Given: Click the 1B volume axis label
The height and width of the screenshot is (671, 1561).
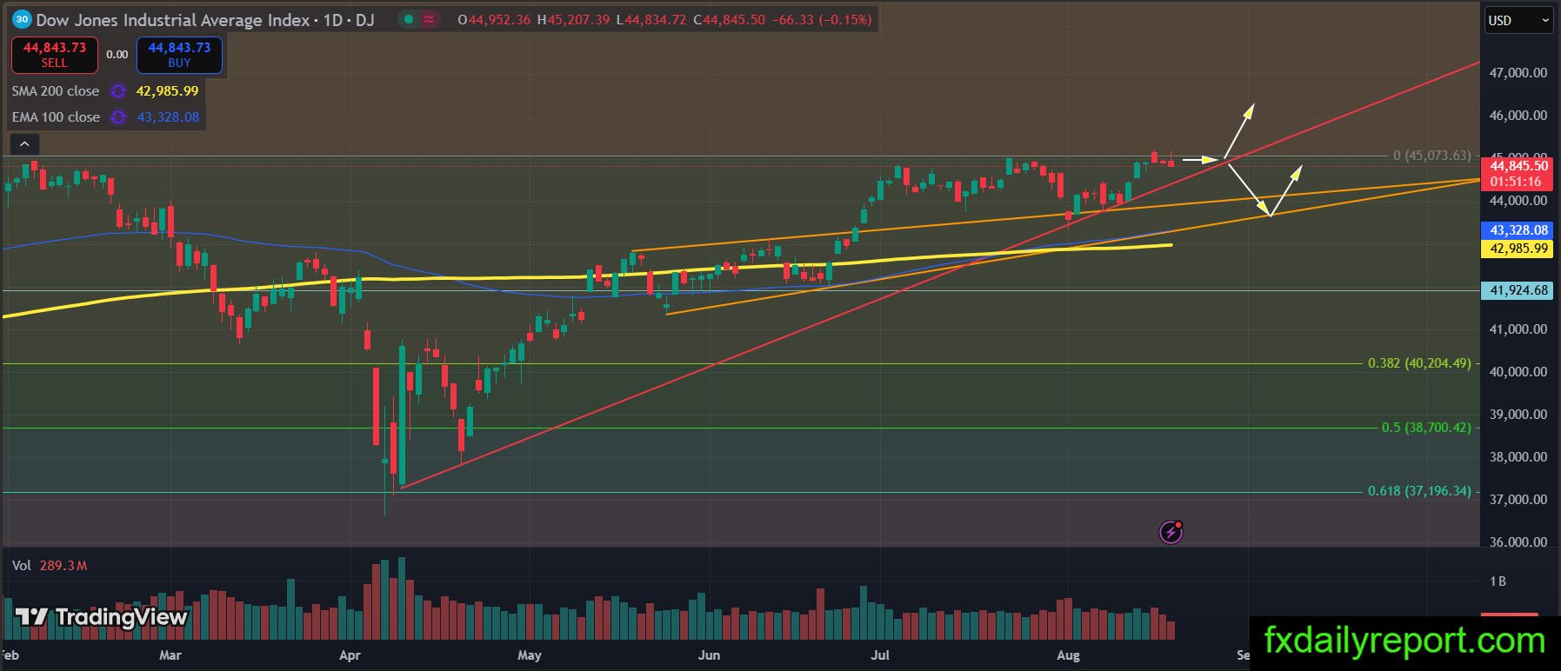Looking at the screenshot, I should coord(1498,581).
